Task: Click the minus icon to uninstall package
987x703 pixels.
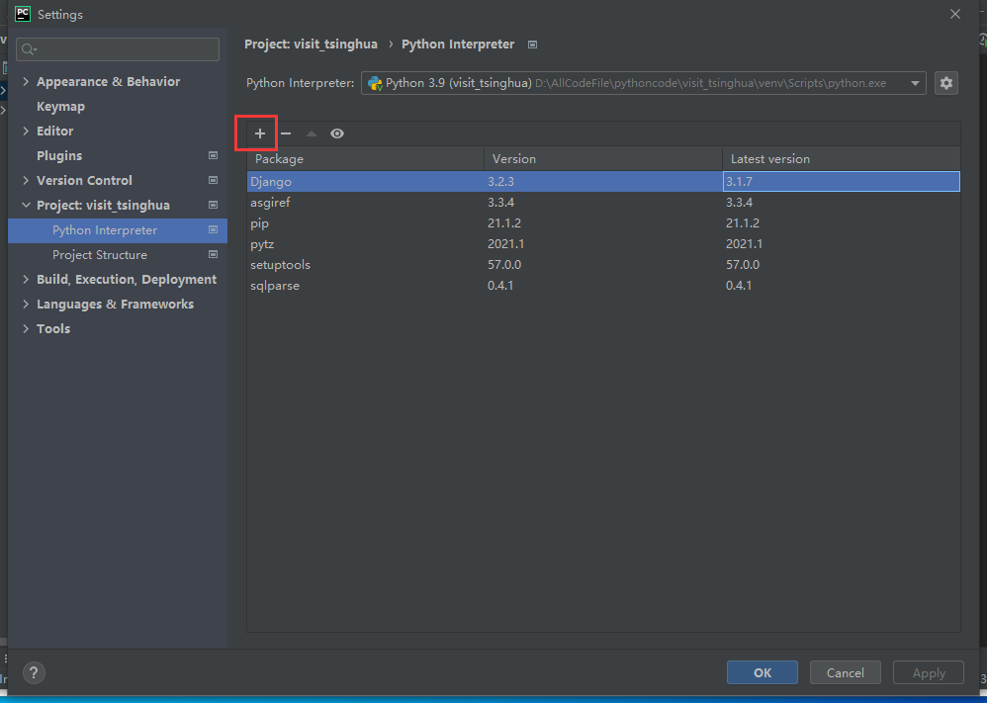Action: click(x=286, y=133)
